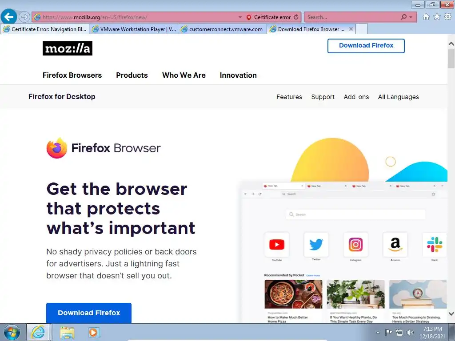455x341 pixels.
Task: Click the IE forward arrow button
Action: pos(24,17)
